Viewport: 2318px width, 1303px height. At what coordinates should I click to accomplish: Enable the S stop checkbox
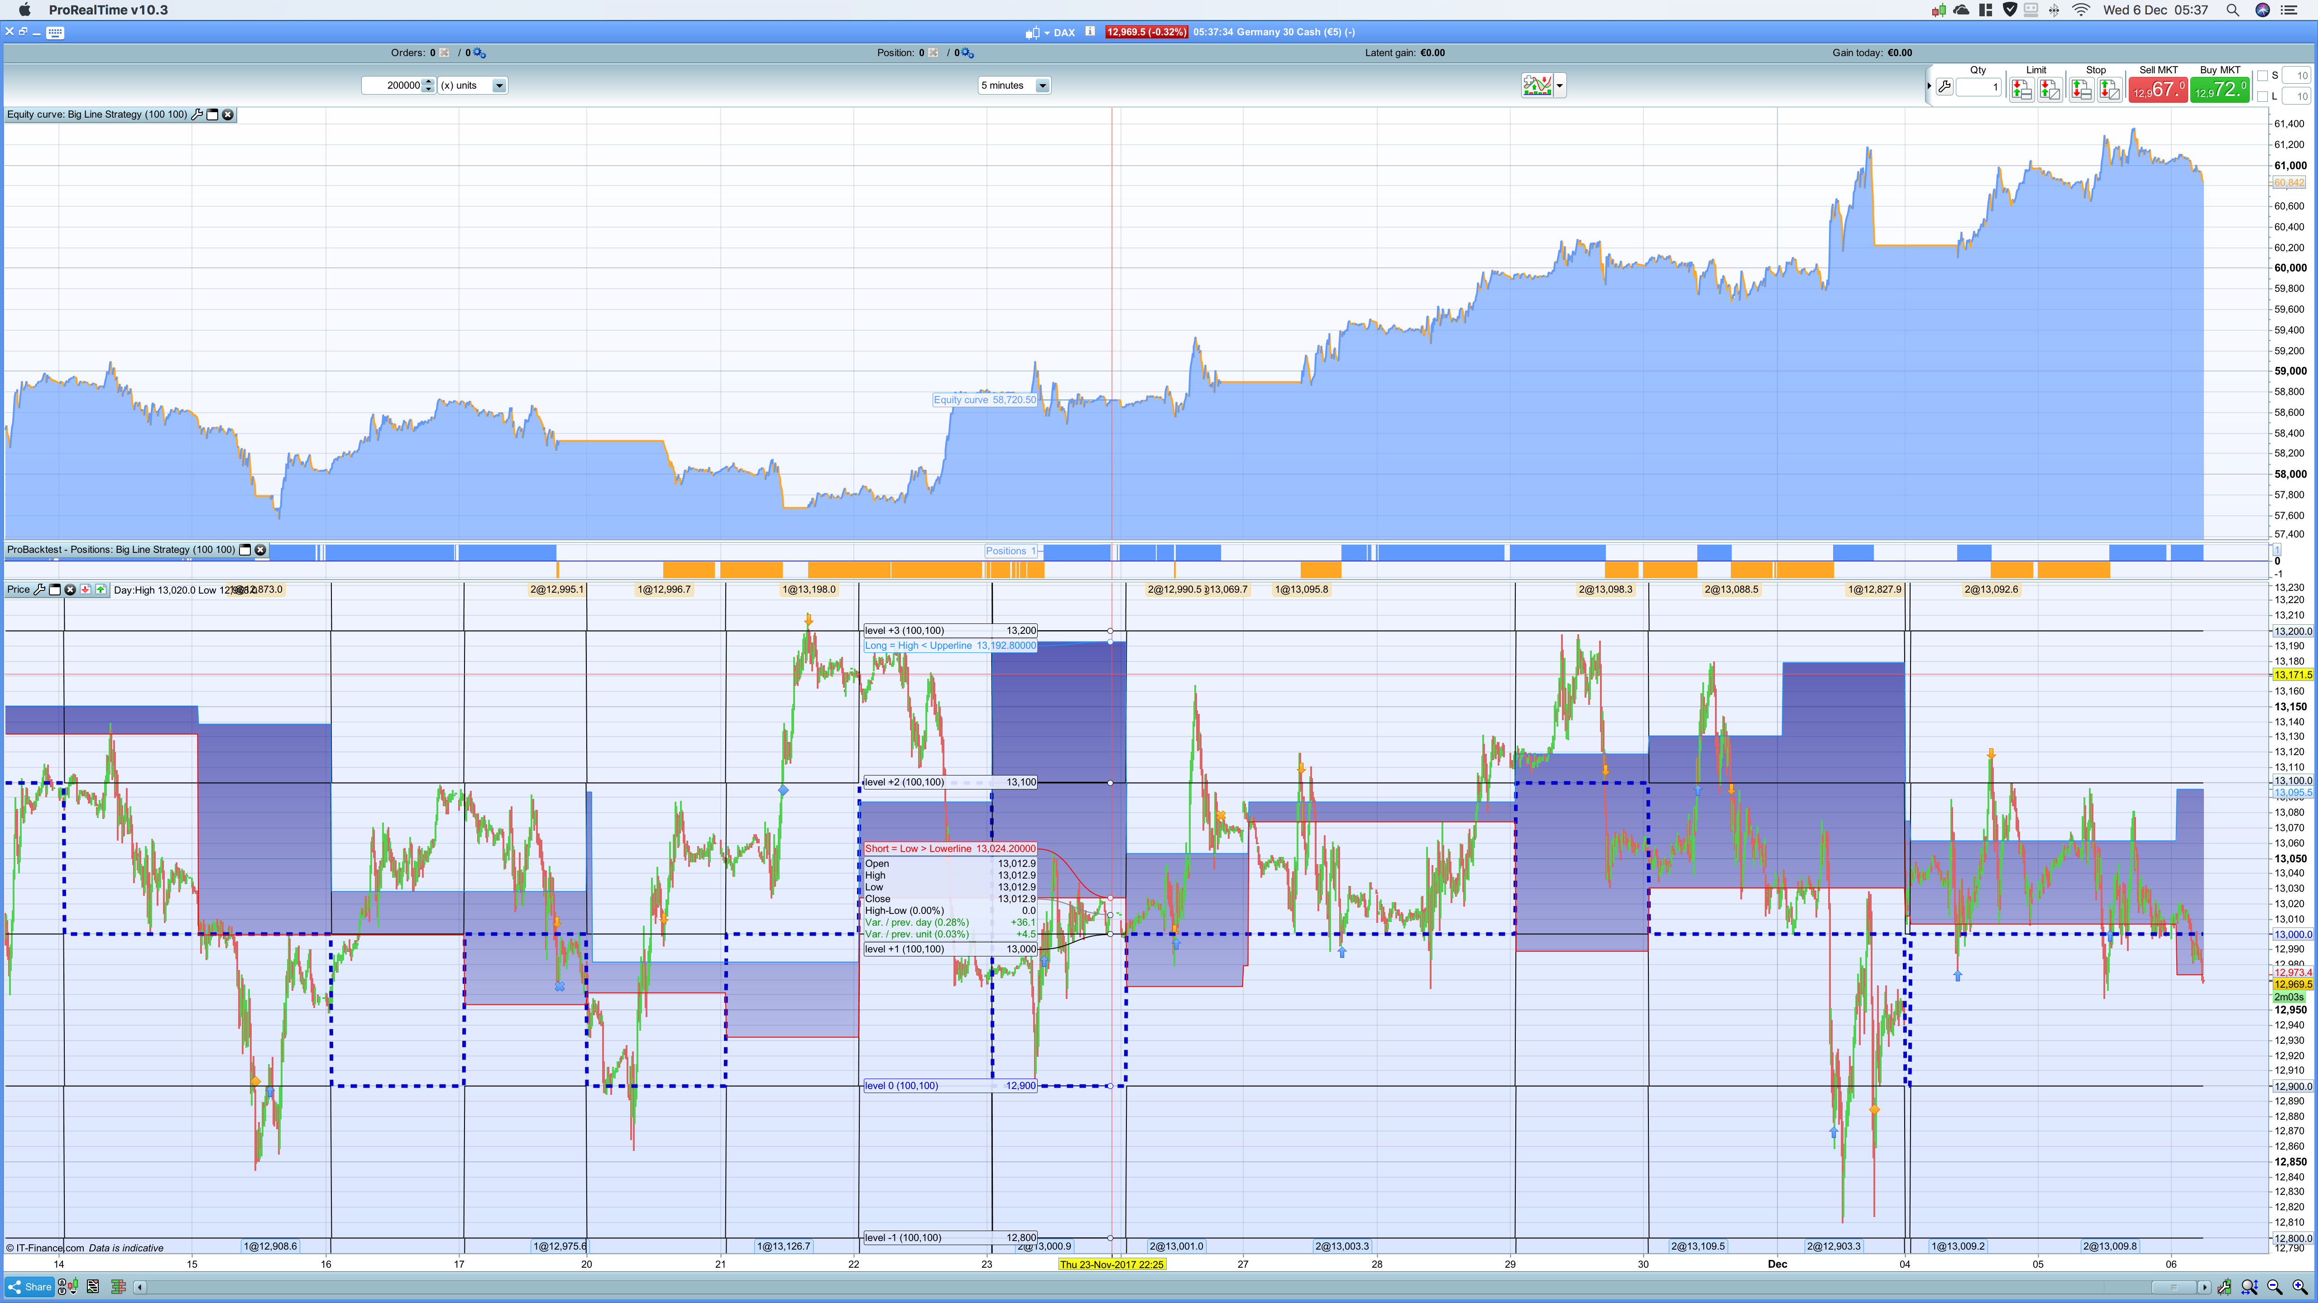2262,76
